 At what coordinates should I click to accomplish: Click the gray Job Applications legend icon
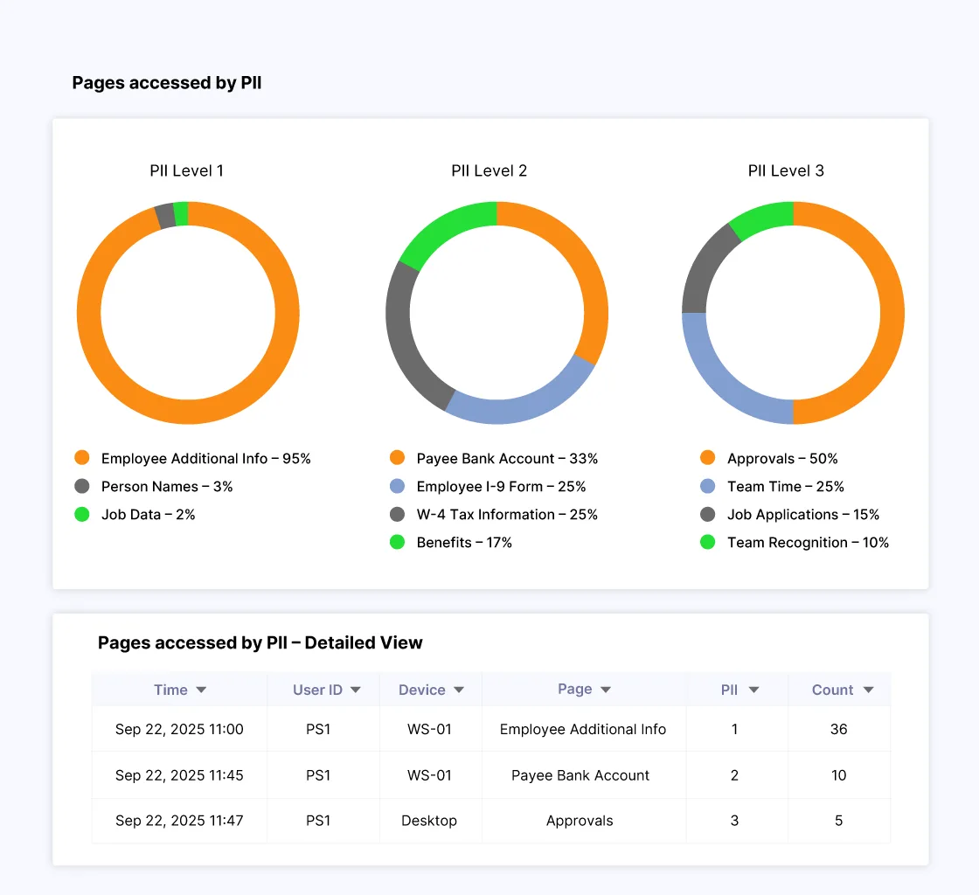click(x=706, y=514)
